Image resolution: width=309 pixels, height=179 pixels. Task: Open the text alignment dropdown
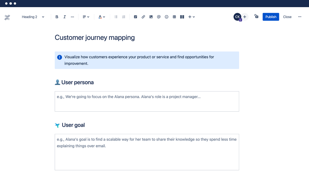pos(86,17)
